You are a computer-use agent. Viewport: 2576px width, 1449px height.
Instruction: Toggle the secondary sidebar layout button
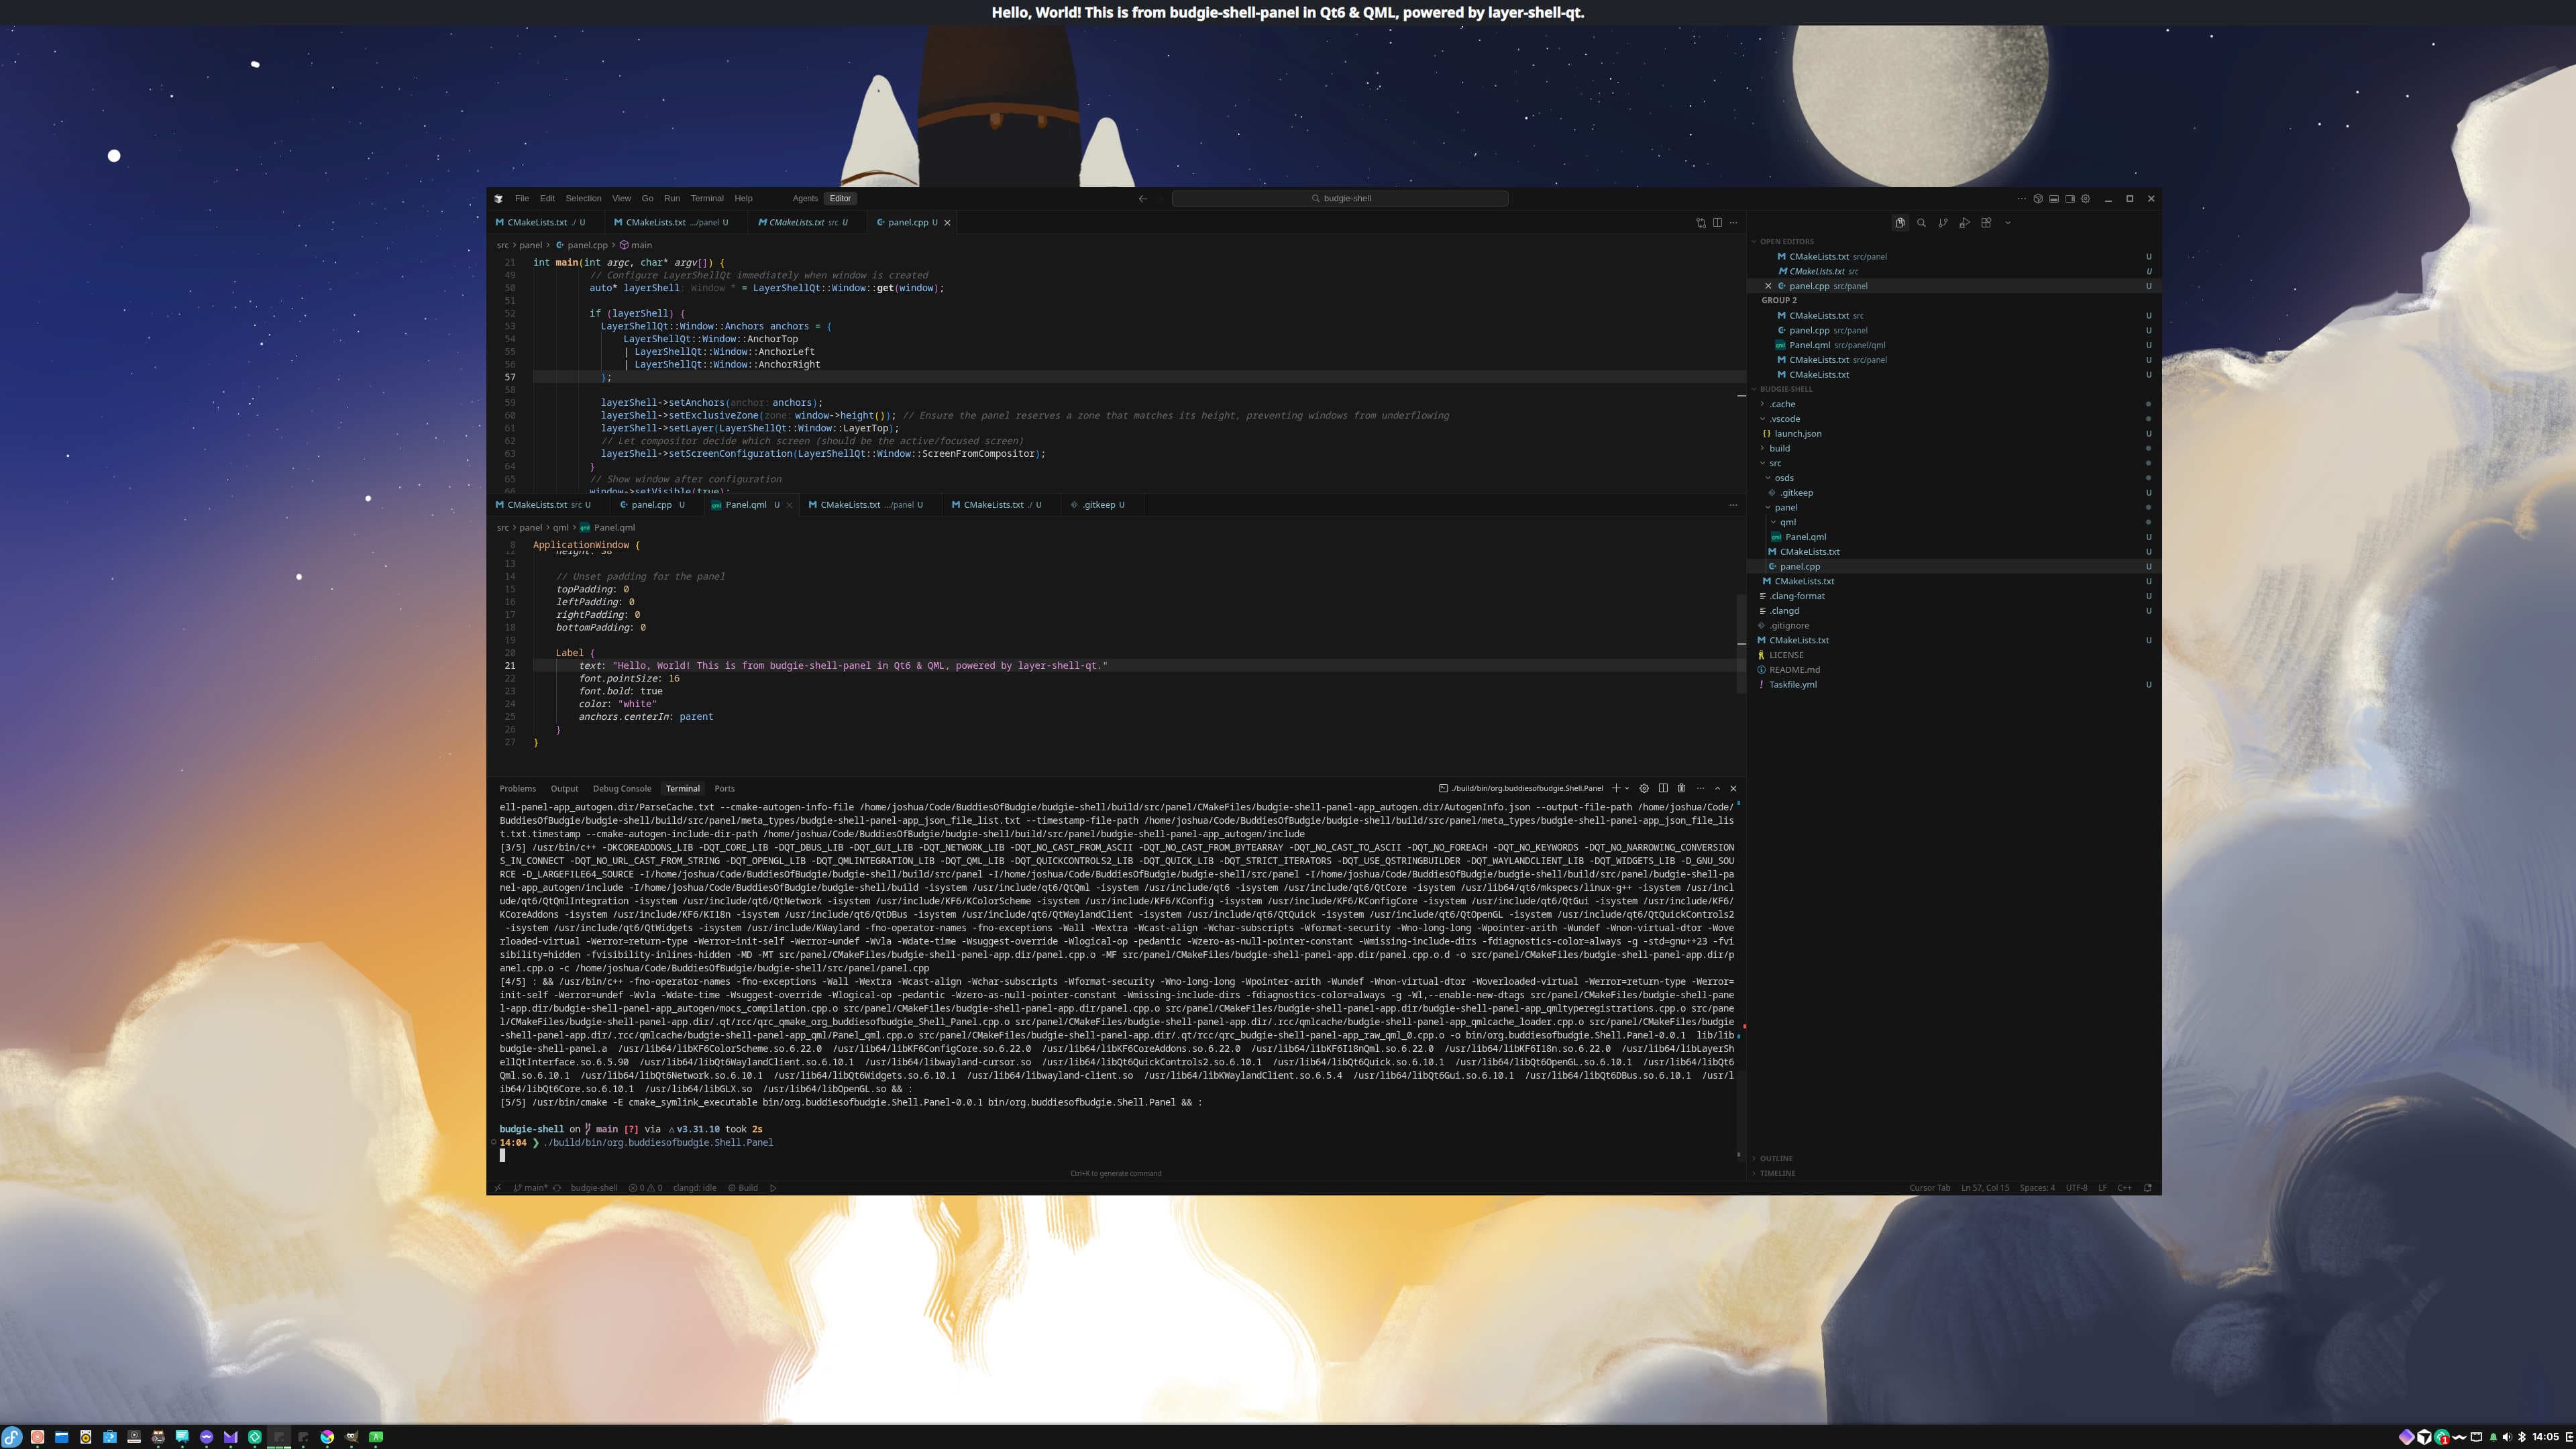pos(2070,198)
